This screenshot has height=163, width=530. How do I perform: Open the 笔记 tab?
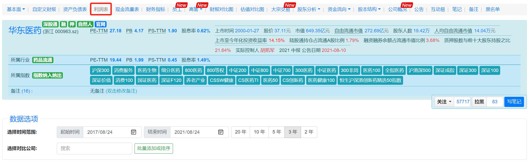[457, 9]
